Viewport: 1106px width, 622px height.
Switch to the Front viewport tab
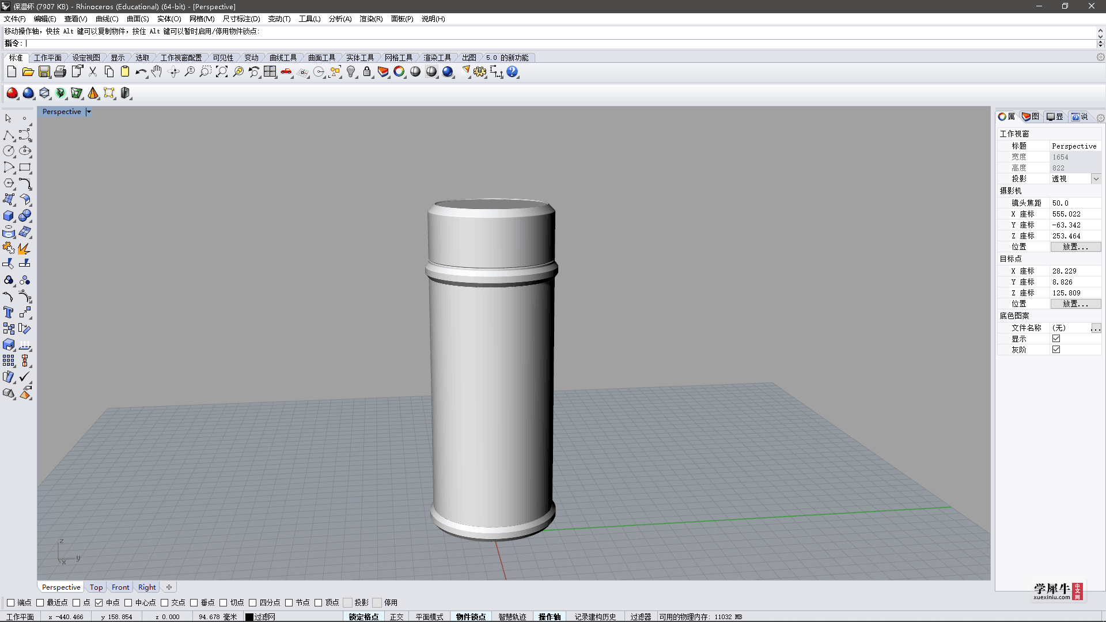[x=120, y=587]
